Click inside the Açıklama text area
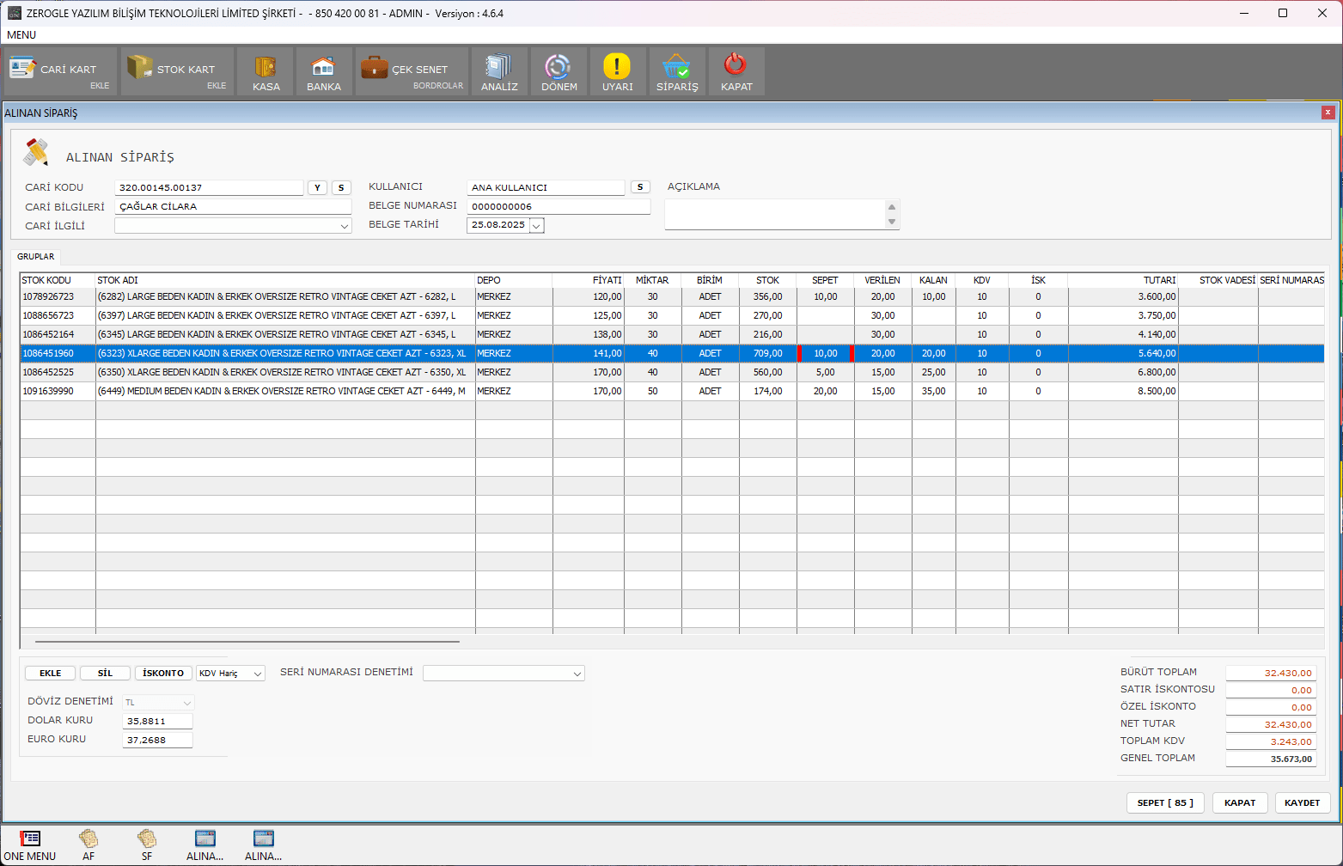 (x=775, y=214)
